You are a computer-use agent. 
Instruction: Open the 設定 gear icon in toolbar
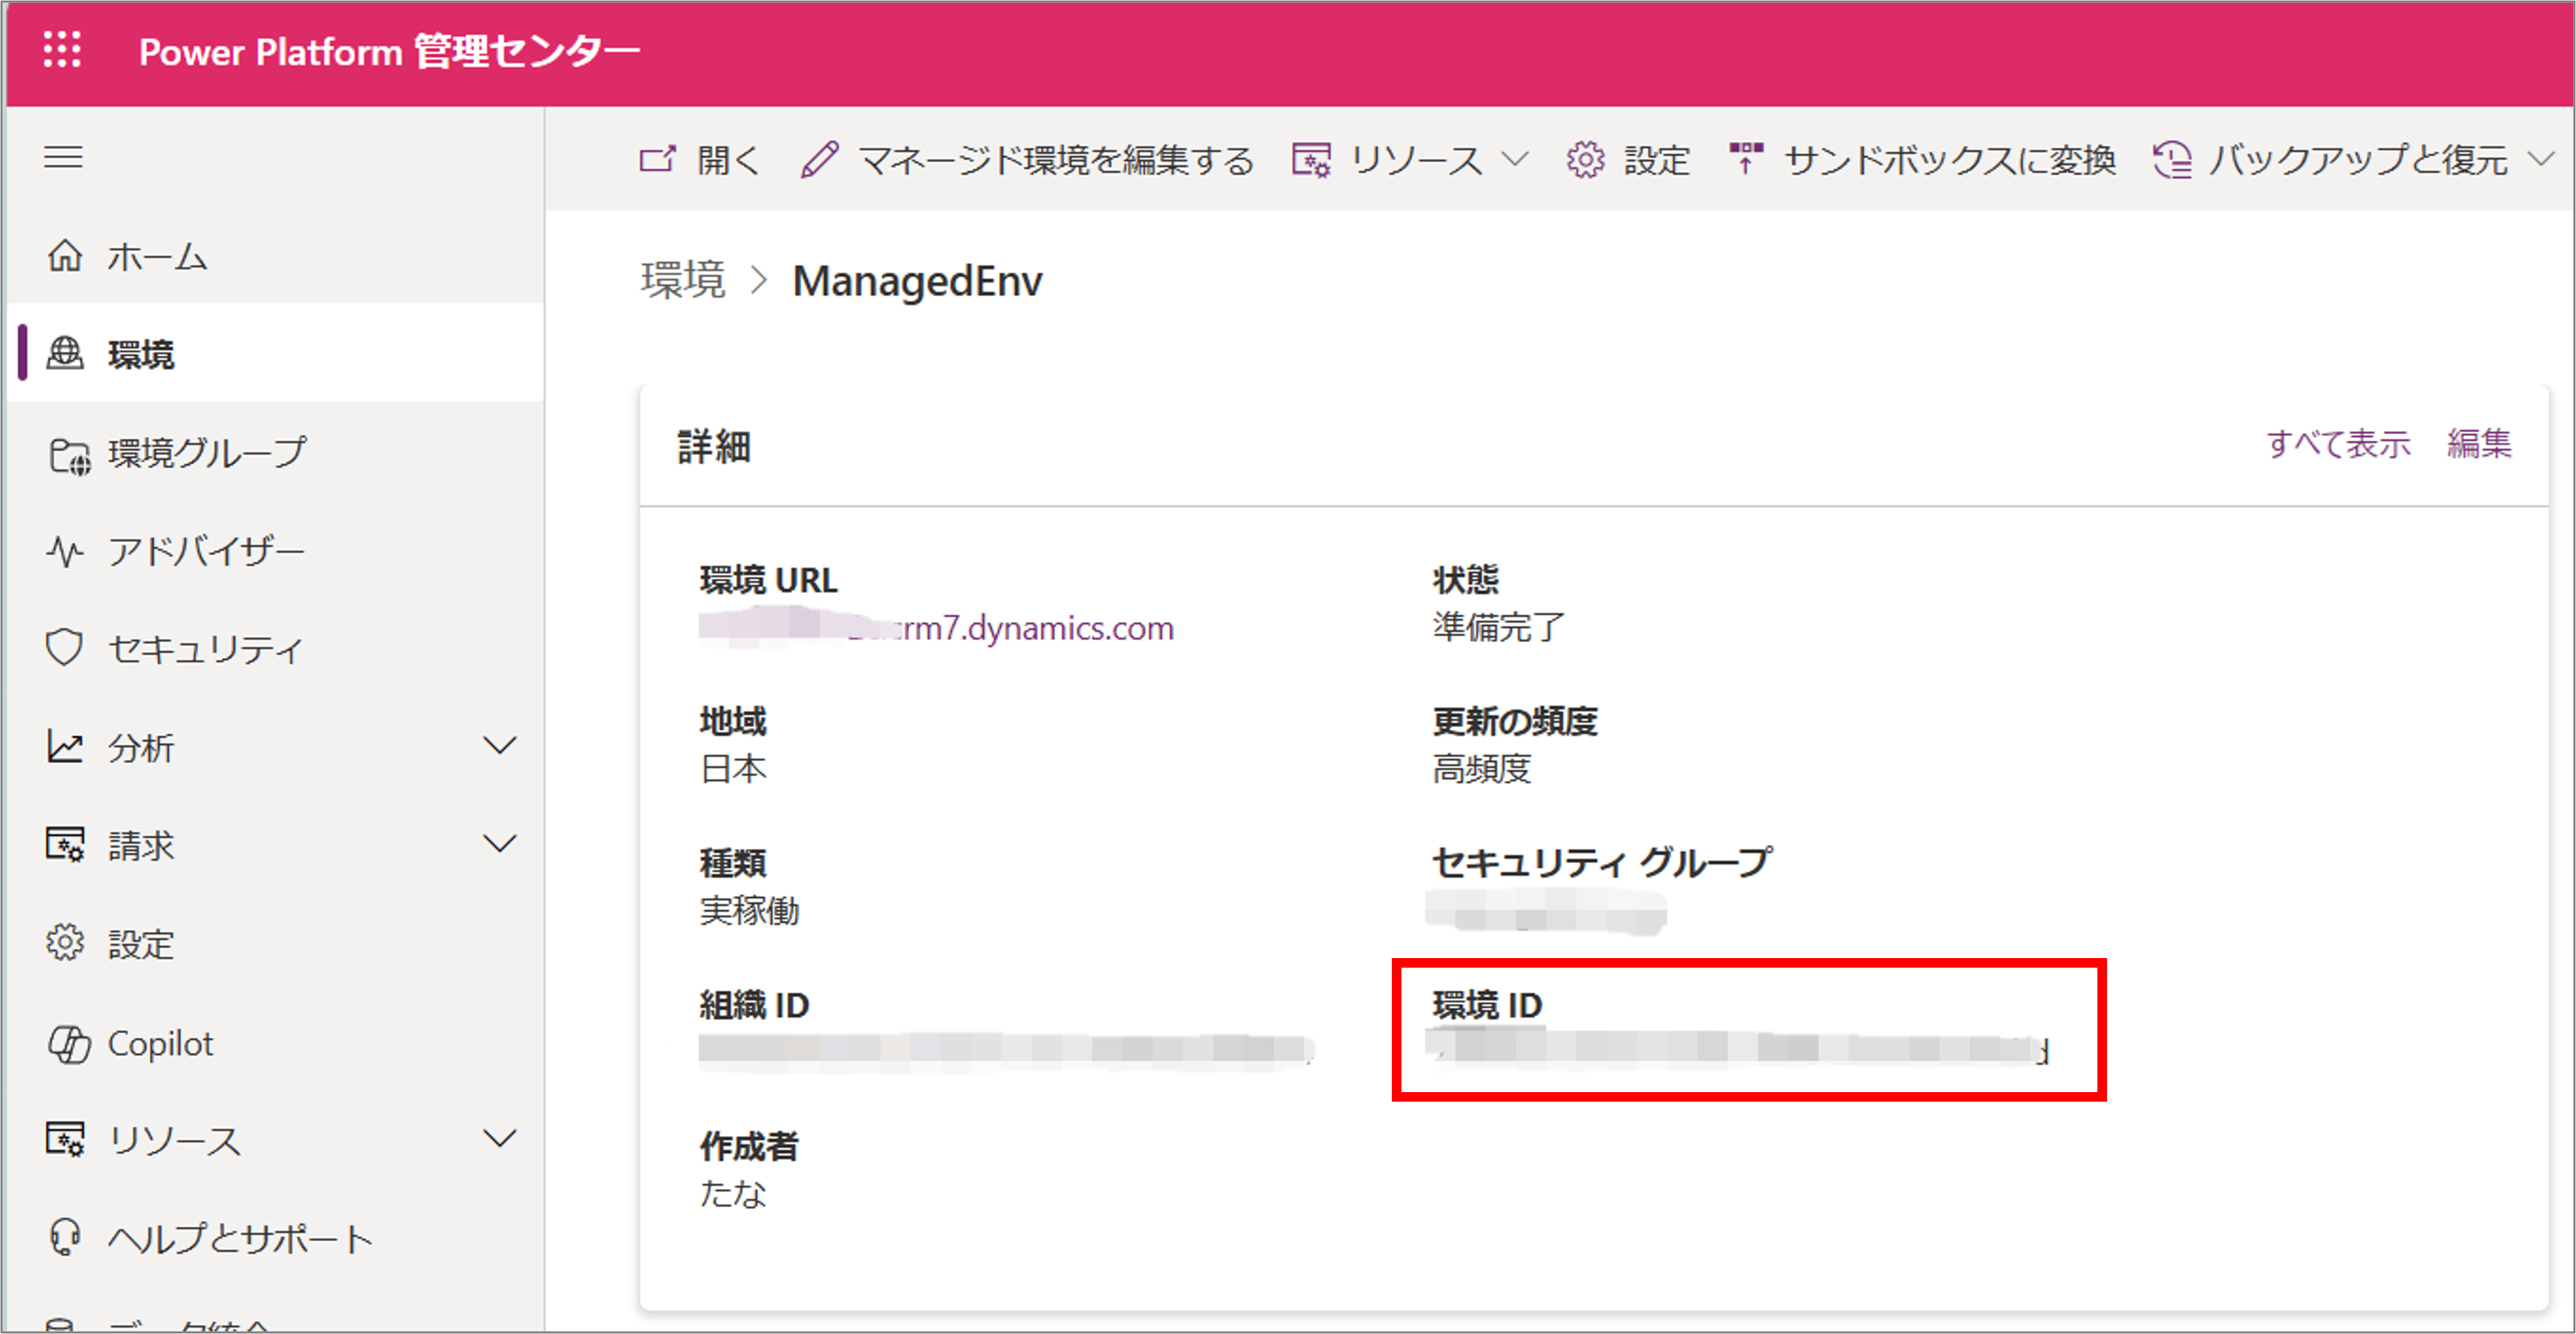click(x=1585, y=160)
